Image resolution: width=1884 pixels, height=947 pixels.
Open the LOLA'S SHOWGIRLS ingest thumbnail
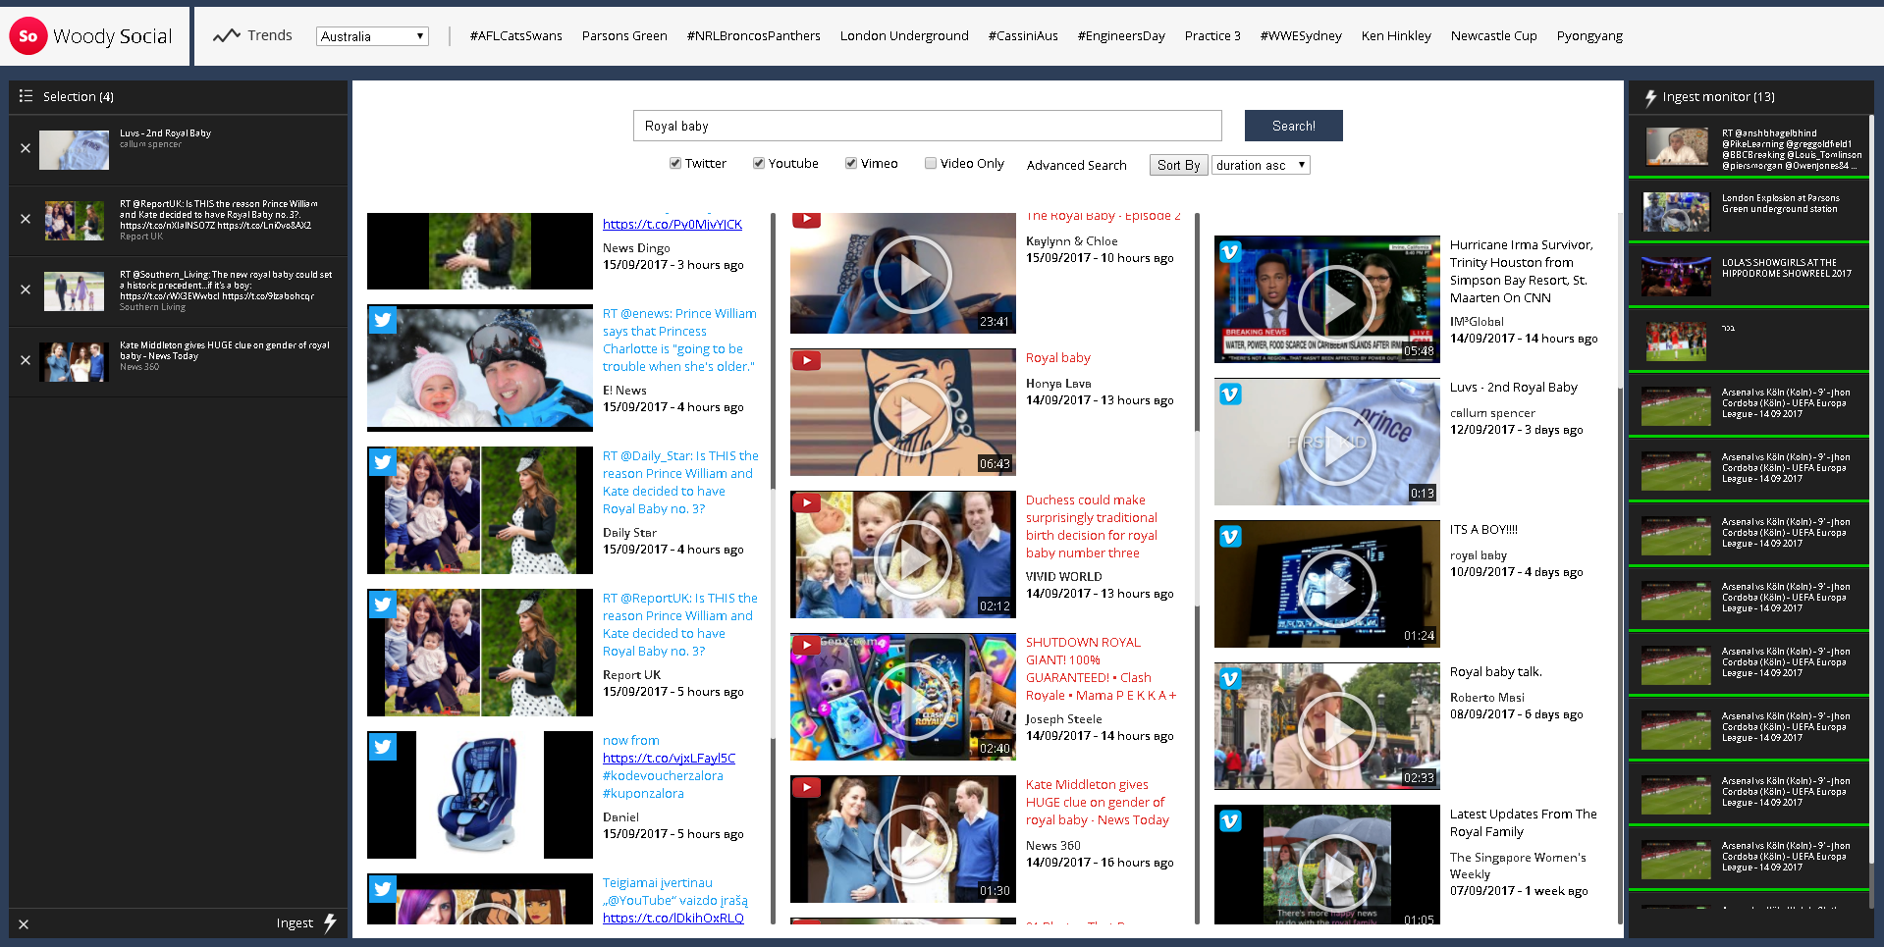(x=1676, y=276)
